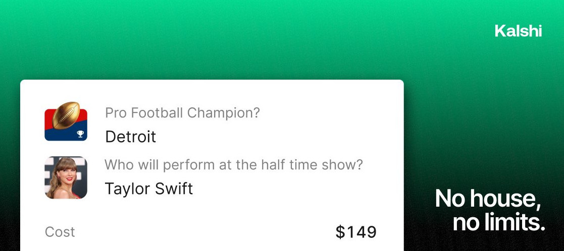Click the Kalshi logo
Viewport: 564px width, 251px height.
pyautogui.click(x=518, y=31)
